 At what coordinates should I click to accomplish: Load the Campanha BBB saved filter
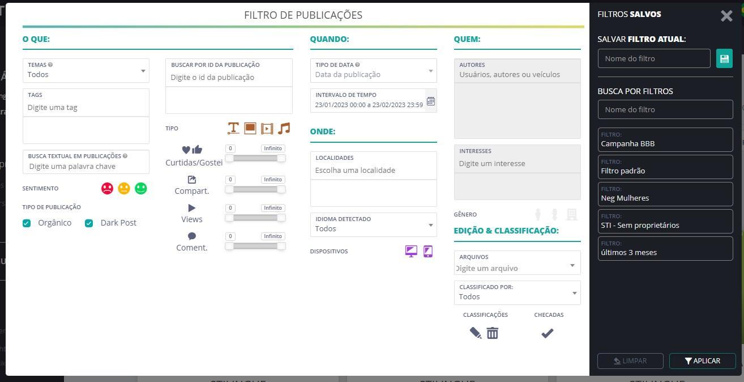point(665,140)
